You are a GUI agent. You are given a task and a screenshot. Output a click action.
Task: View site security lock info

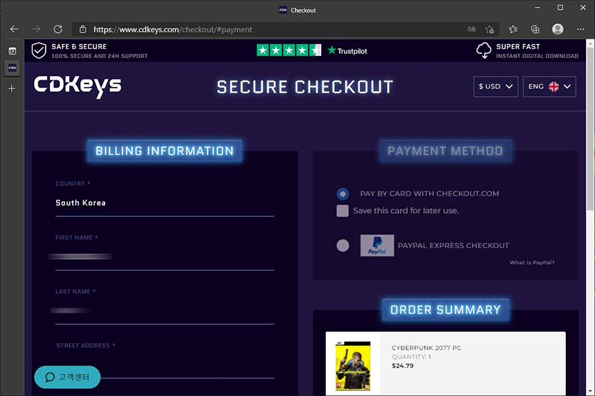pos(82,29)
